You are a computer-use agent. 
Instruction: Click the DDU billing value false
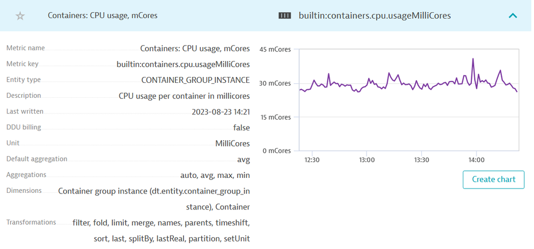241,128
